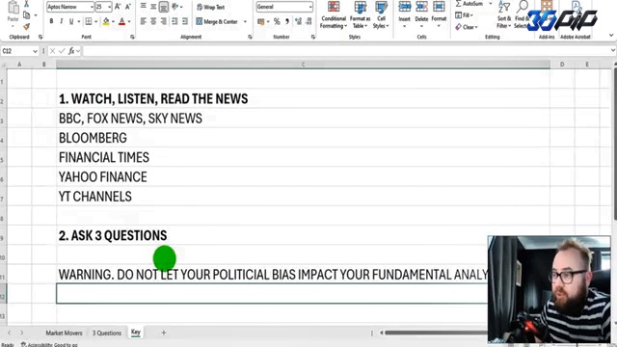Image resolution: width=617 pixels, height=347 pixels.
Task: Switch to 3 Questions sheet tab
Action: [x=107, y=333]
